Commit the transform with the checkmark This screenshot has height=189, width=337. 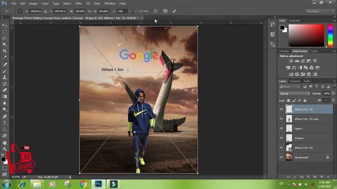[174, 11]
